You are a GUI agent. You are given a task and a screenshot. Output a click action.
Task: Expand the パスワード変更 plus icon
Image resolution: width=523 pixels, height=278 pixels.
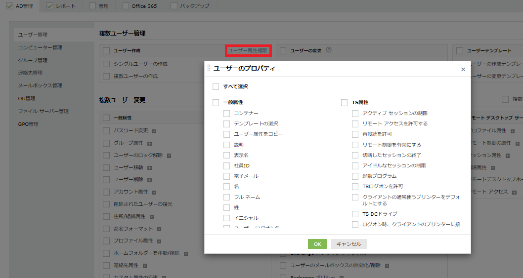click(x=154, y=131)
